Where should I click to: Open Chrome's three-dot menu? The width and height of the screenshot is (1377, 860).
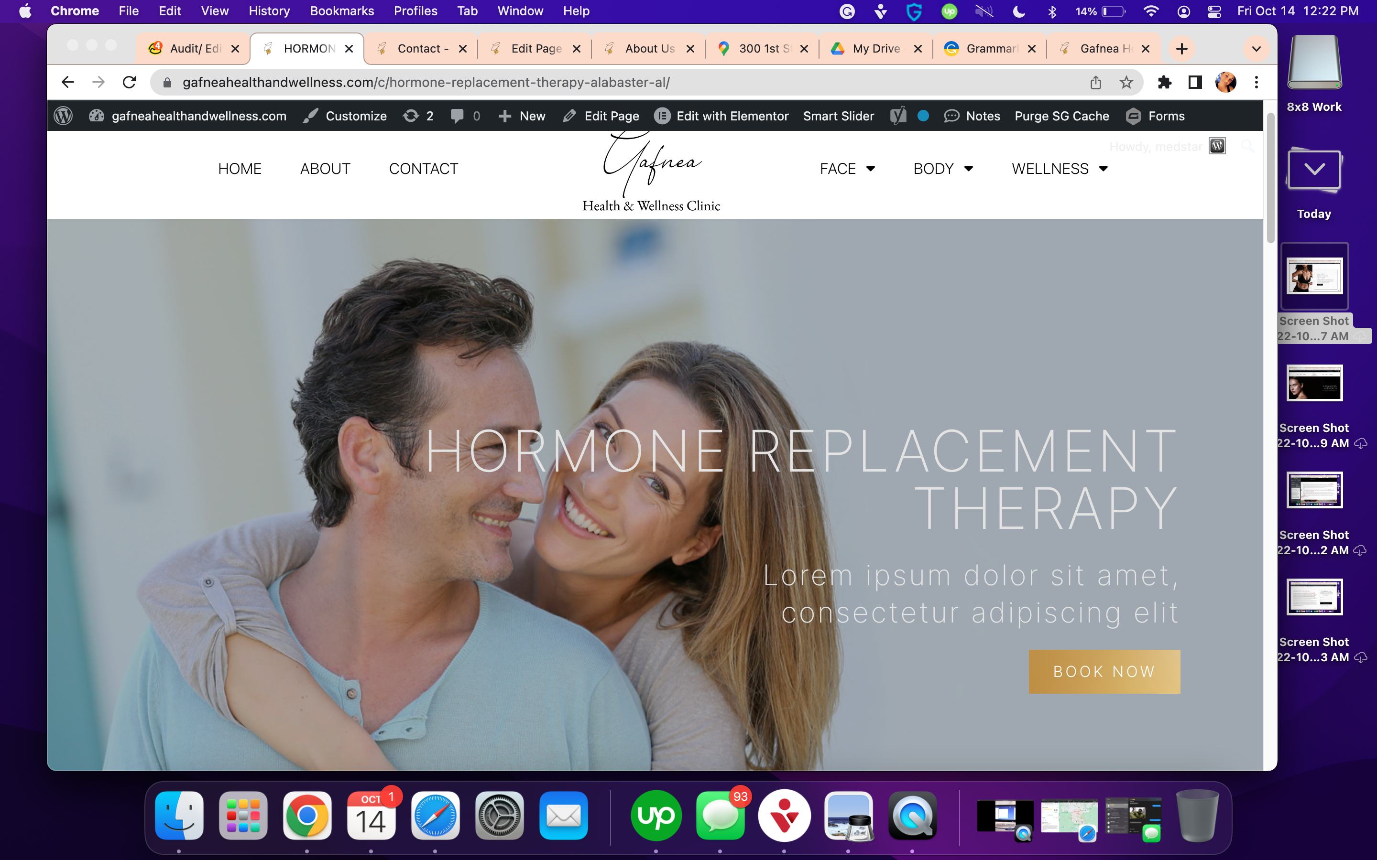point(1257,83)
